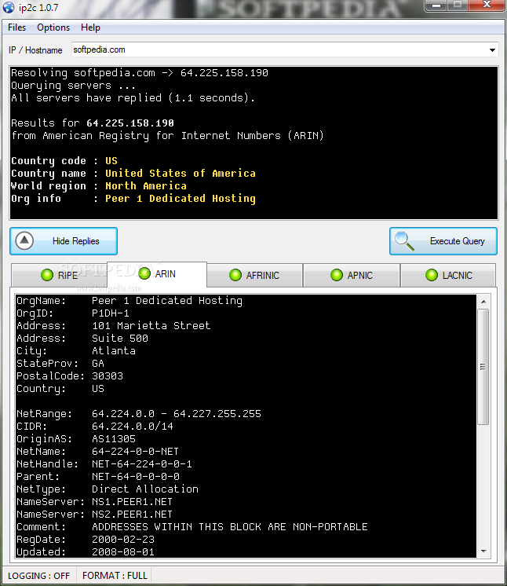Viewport: 507px width, 586px height.
Task: Click the NetType value Direct Allocation
Action: point(145,489)
